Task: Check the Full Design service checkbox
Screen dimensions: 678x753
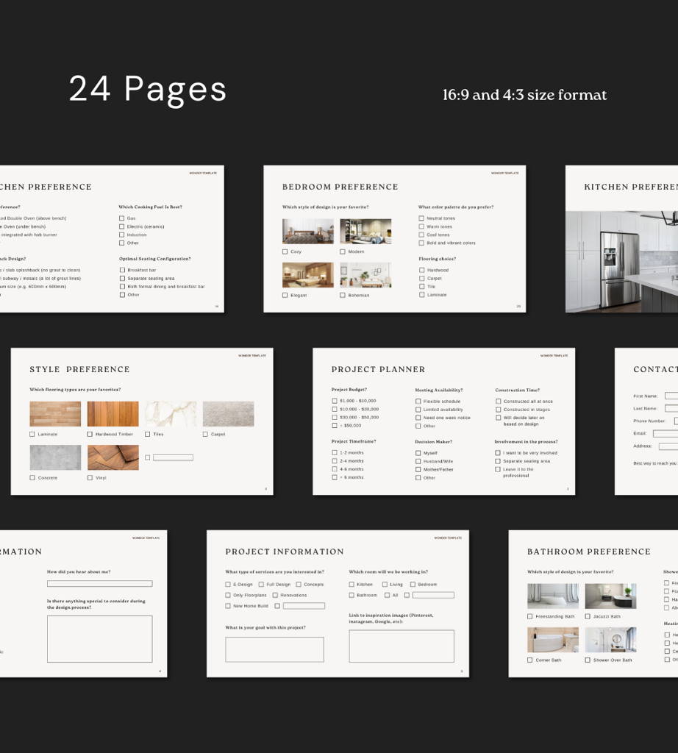Action: (261, 585)
